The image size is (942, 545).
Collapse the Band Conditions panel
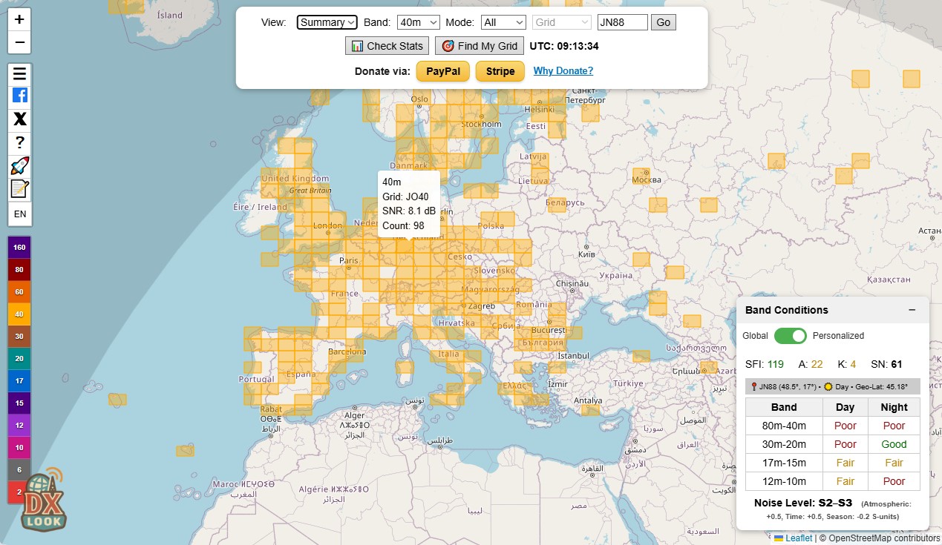[x=912, y=310]
